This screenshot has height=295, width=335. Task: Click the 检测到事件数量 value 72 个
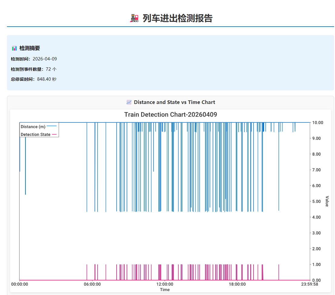[x=51, y=69]
